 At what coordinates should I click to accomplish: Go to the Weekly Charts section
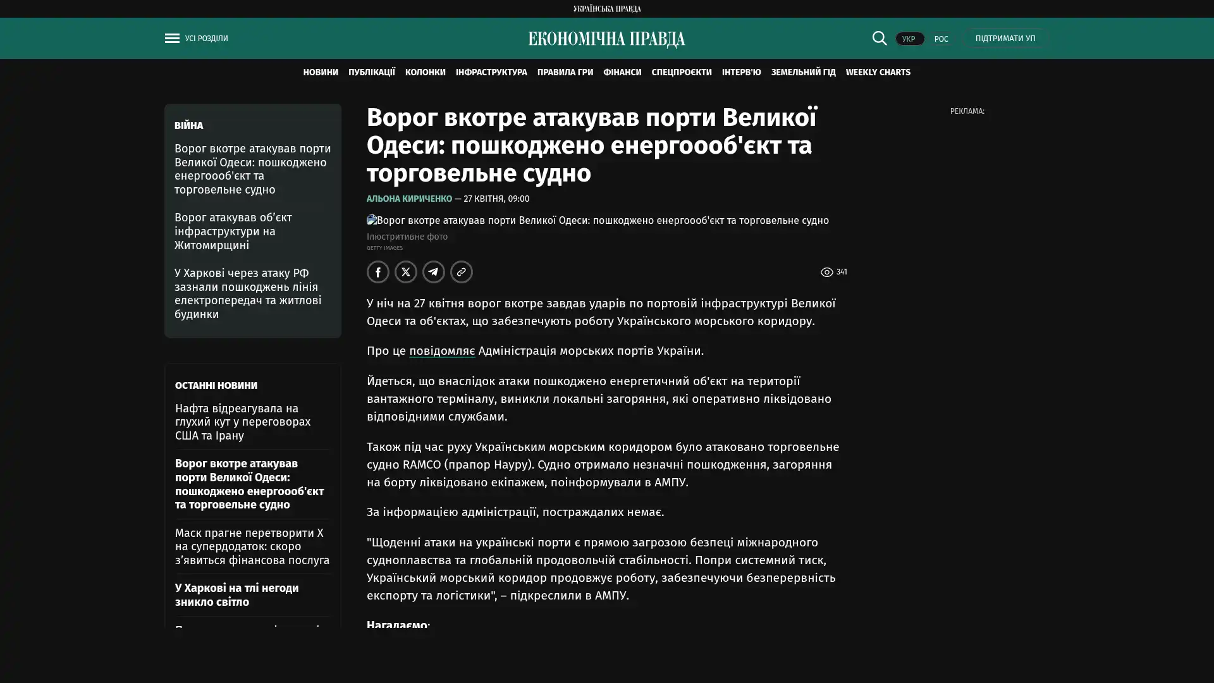[878, 72]
